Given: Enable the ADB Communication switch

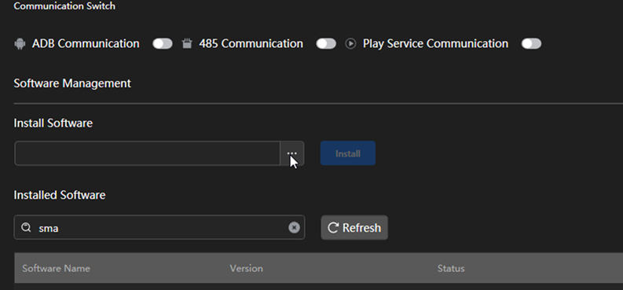Looking at the screenshot, I should (163, 44).
